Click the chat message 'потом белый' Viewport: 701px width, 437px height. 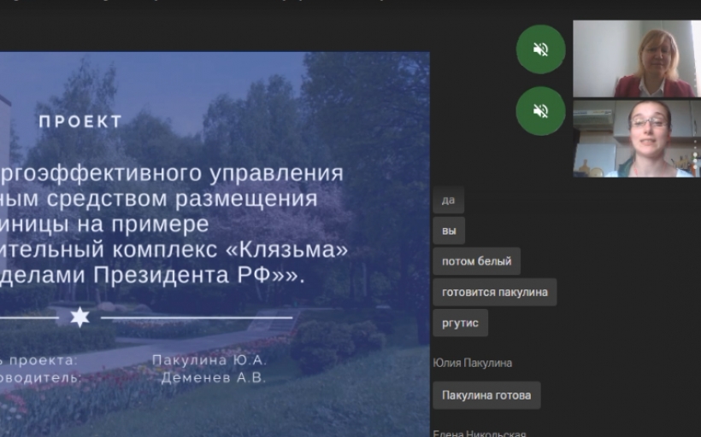coord(476,261)
